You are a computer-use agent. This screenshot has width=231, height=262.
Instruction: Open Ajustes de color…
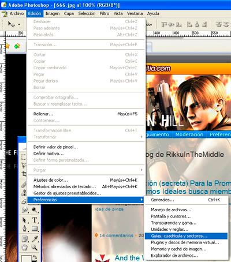point(86,180)
